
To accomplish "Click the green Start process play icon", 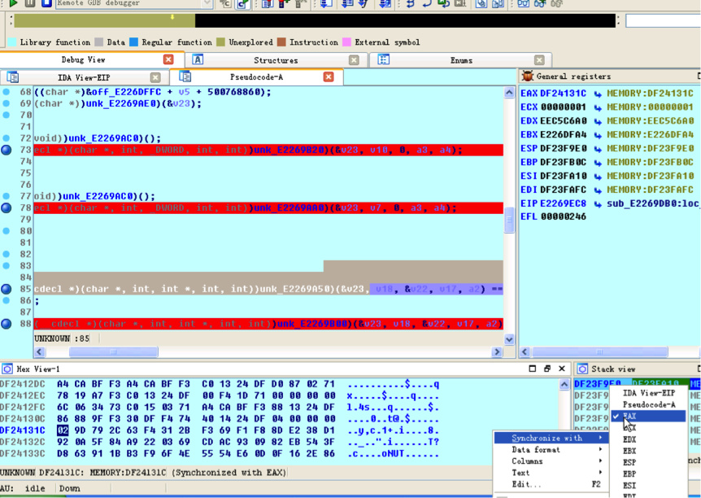I will [x=13, y=3].
